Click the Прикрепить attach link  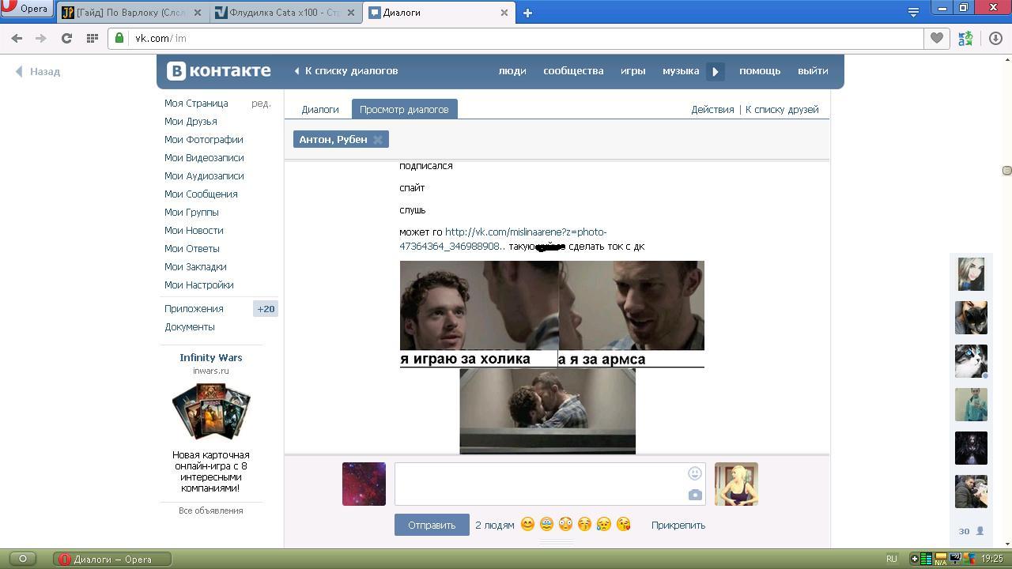click(x=678, y=525)
